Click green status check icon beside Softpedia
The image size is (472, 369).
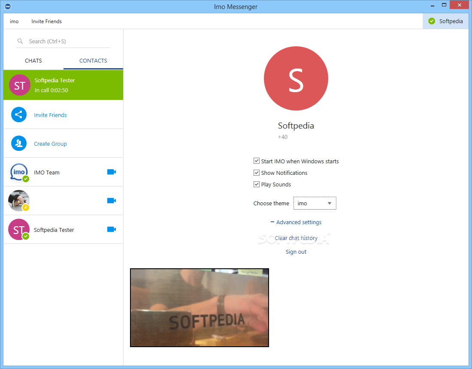click(432, 21)
